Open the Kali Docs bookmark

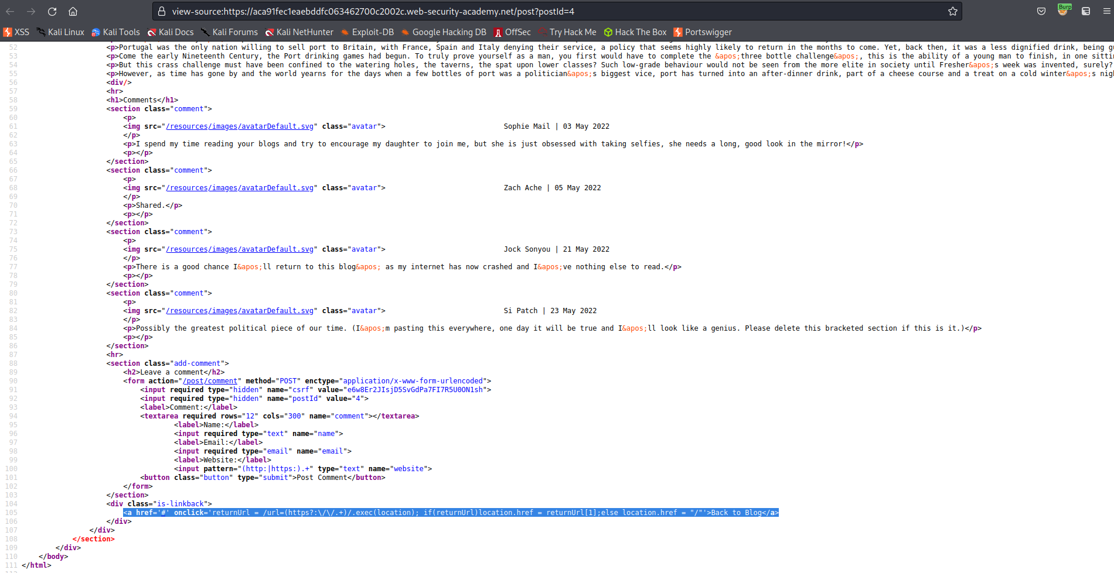point(171,32)
